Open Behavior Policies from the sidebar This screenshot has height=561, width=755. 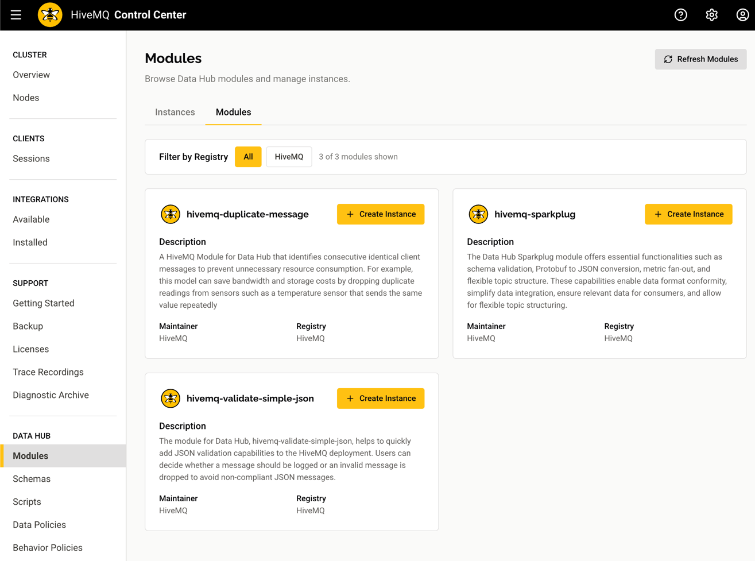coord(48,547)
